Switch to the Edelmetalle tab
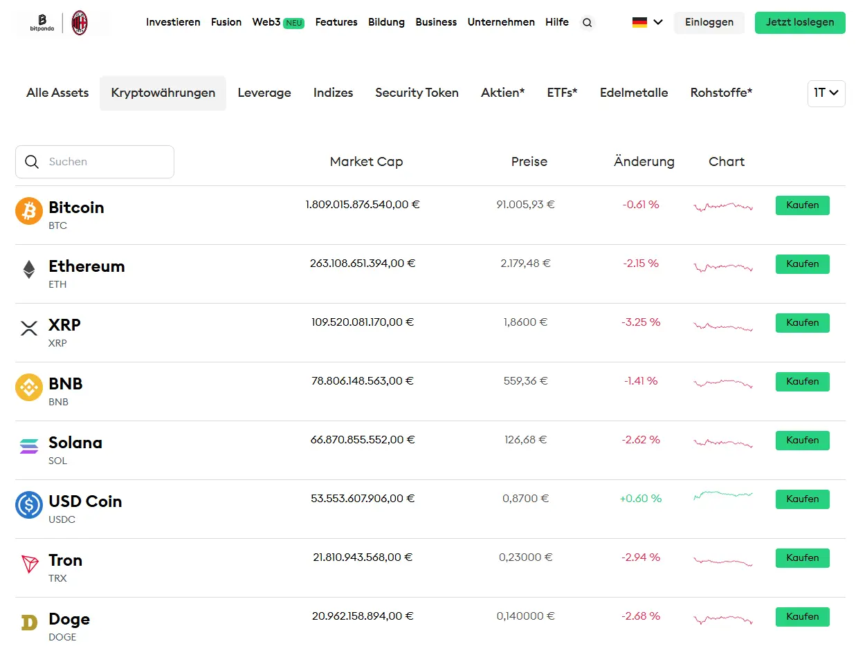Viewport: 865px width, 646px height. (634, 93)
